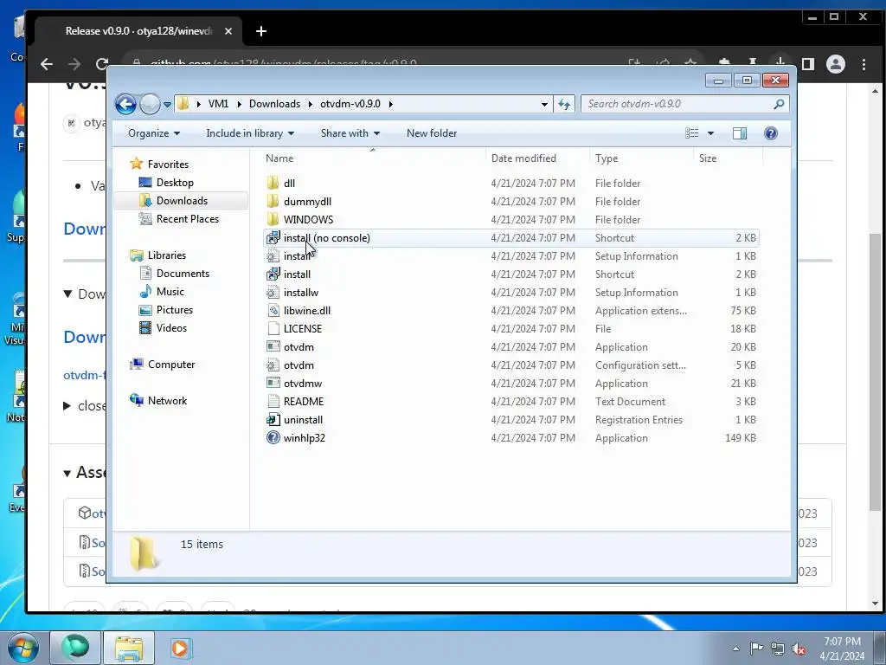Select the install Setup Information file icon
Viewport: 886px width, 665px height.
[x=273, y=255]
